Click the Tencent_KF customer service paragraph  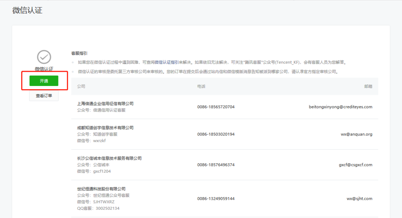coord(213,62)
